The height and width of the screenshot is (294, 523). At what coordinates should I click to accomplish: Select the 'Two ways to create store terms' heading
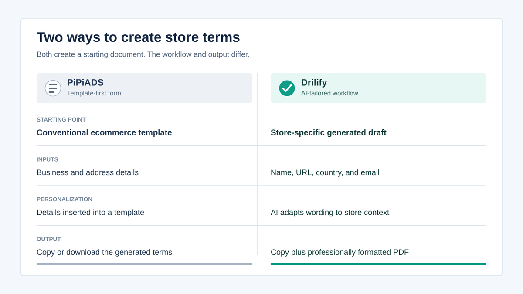tap(138, 37)
